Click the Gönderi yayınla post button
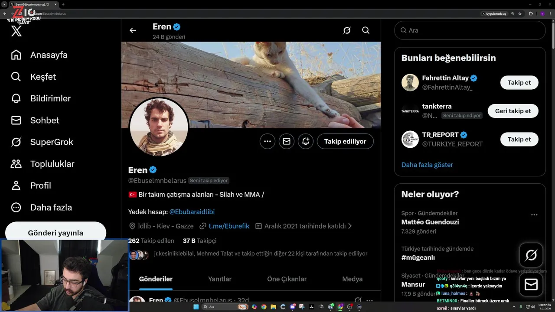 tap(55, 233)
